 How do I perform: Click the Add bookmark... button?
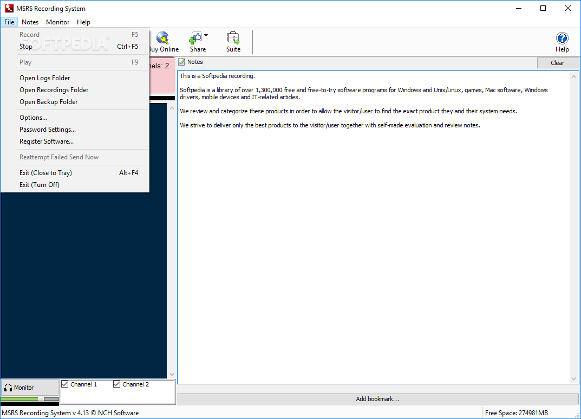point(377,399)
